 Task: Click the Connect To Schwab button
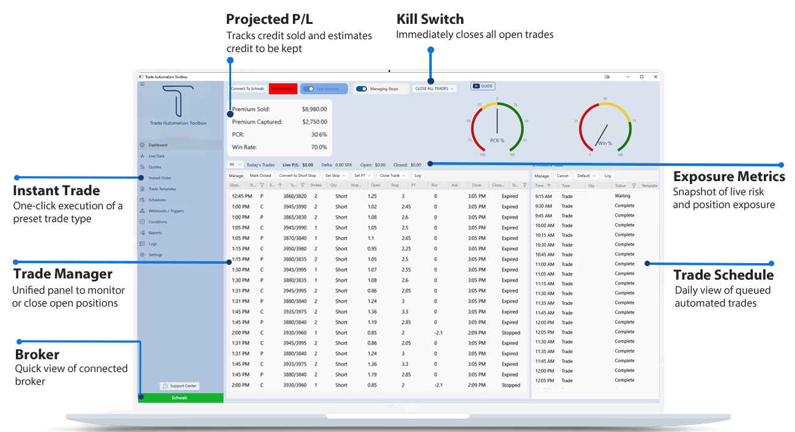click(248, 89)
